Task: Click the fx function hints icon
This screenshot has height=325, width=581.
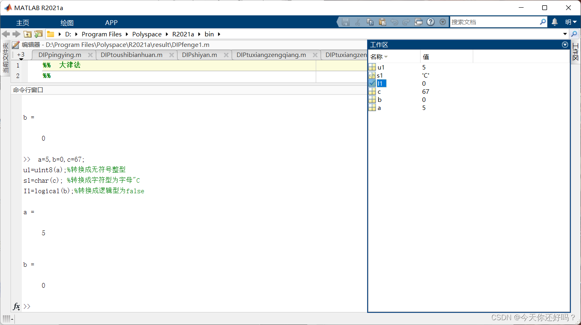Action: [x=17, y=306]
